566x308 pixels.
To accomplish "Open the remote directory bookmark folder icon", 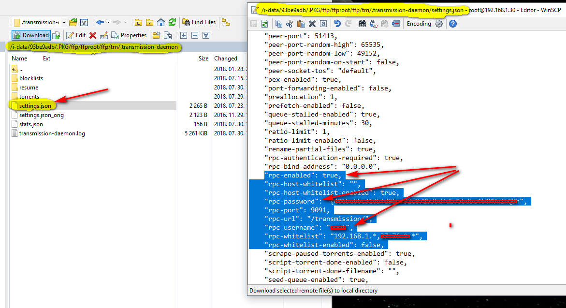I will pyautogui.click(x=73, y=22).
